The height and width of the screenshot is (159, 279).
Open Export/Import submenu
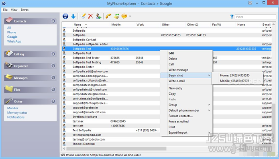(x=186, y=132)
